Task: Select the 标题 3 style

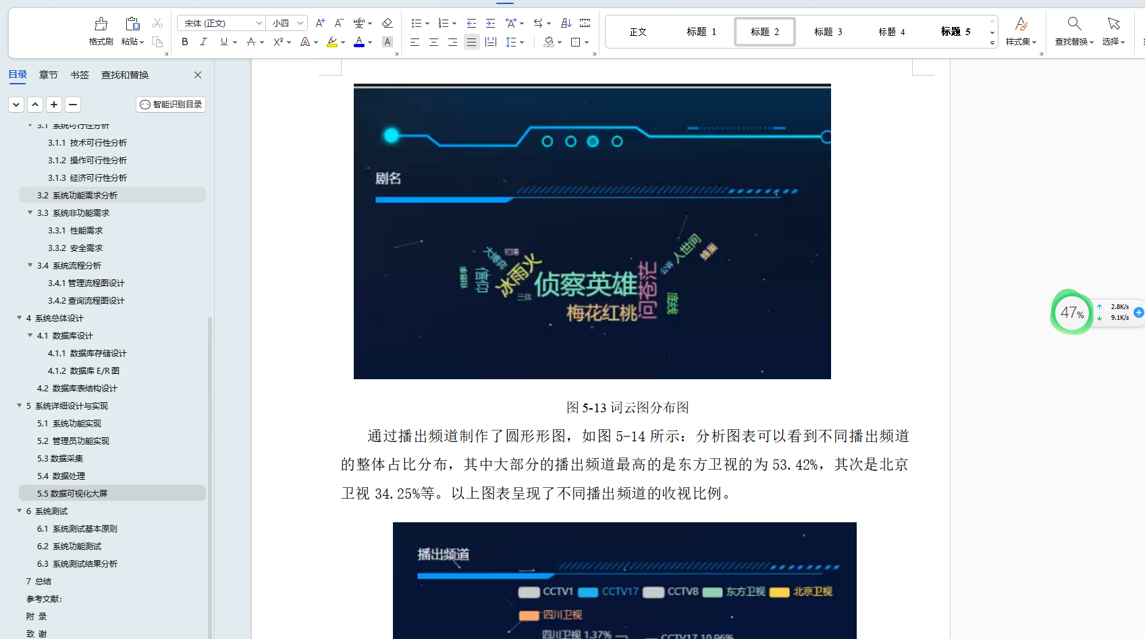Action: tap(828, 32)
